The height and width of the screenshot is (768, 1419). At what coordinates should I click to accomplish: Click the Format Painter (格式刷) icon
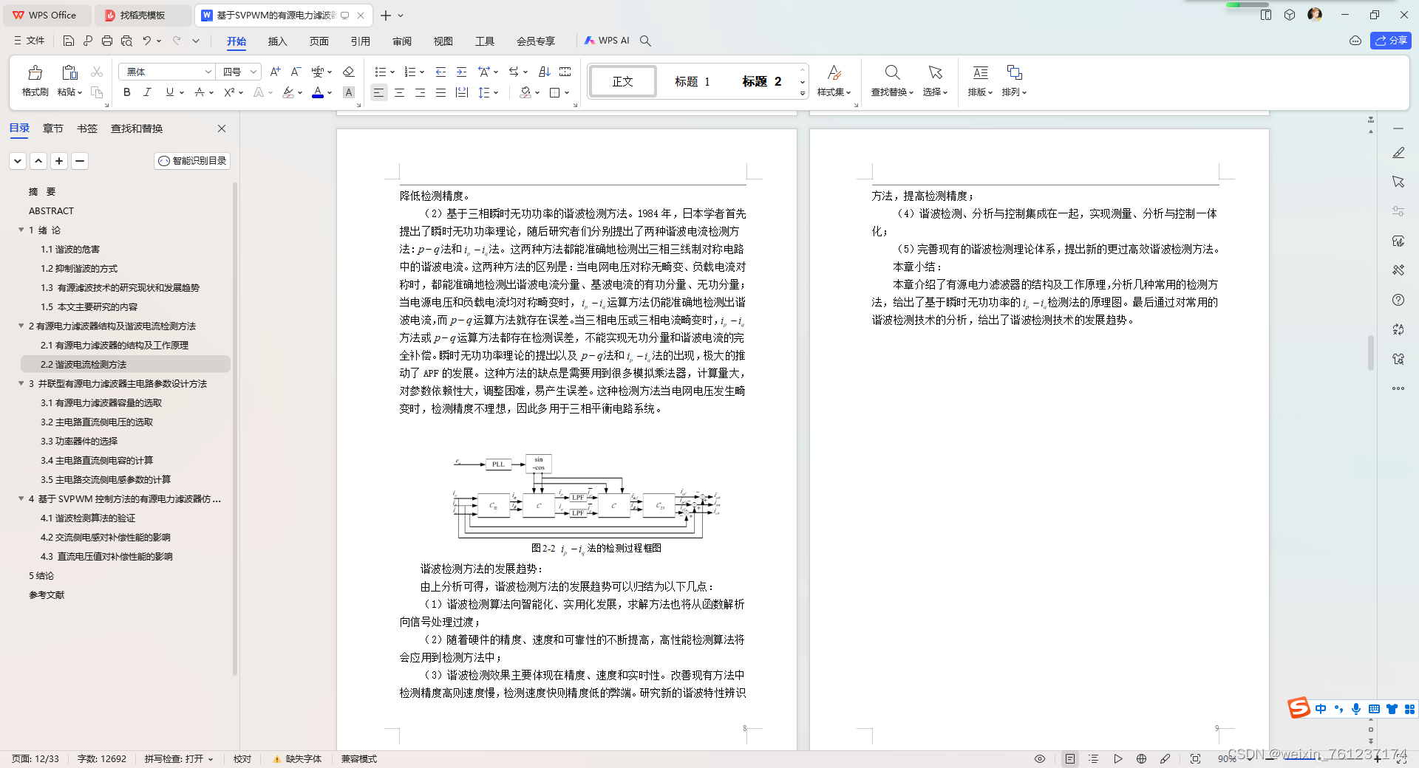pyautogui.click(x=35, y=72)
